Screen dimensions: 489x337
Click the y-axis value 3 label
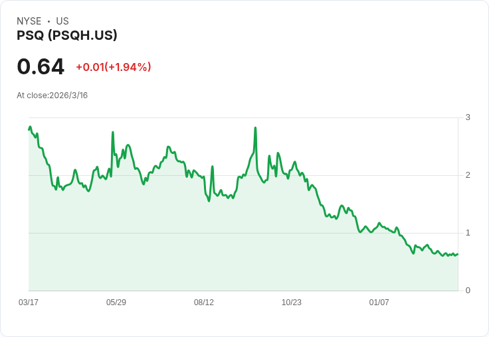click(468, 117)
